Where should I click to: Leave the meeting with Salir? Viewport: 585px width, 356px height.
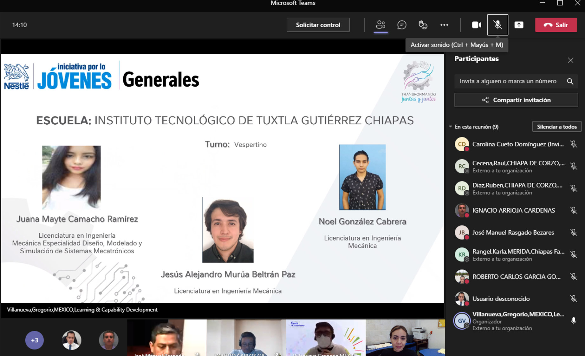[x=556, y=25]
